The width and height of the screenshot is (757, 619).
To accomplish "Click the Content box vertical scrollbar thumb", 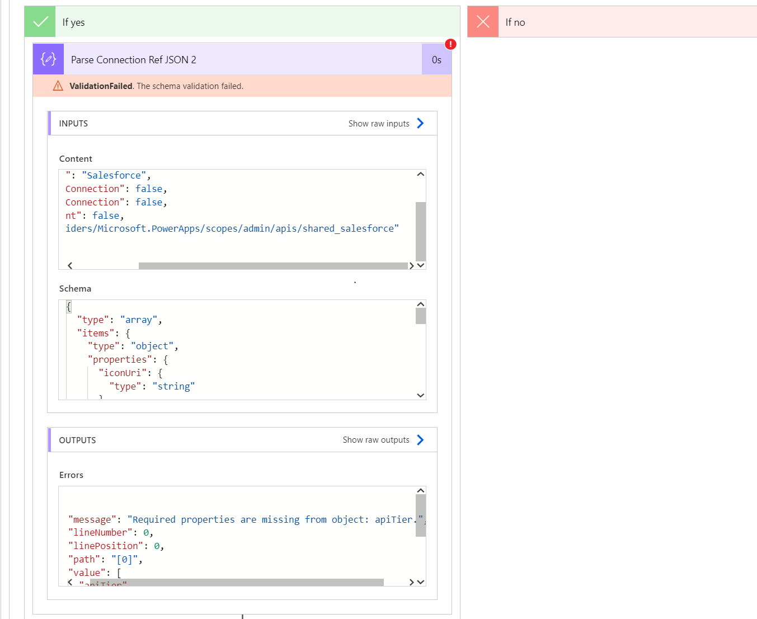I will tap(421, 231).
